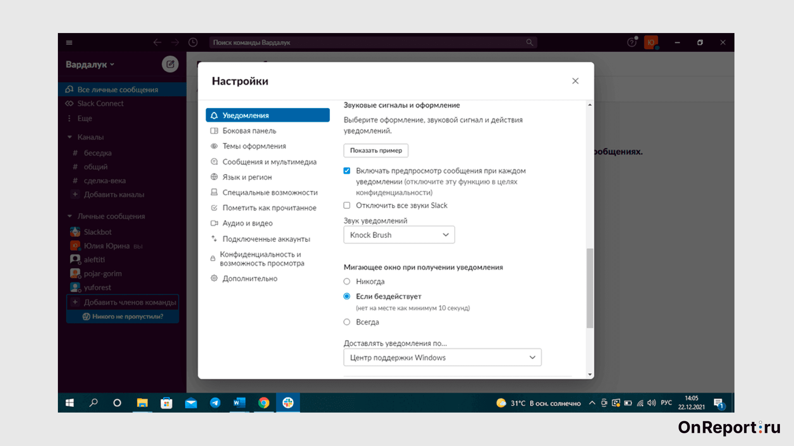
Task: Click the Показать пример button
Action: coord(376,151)
